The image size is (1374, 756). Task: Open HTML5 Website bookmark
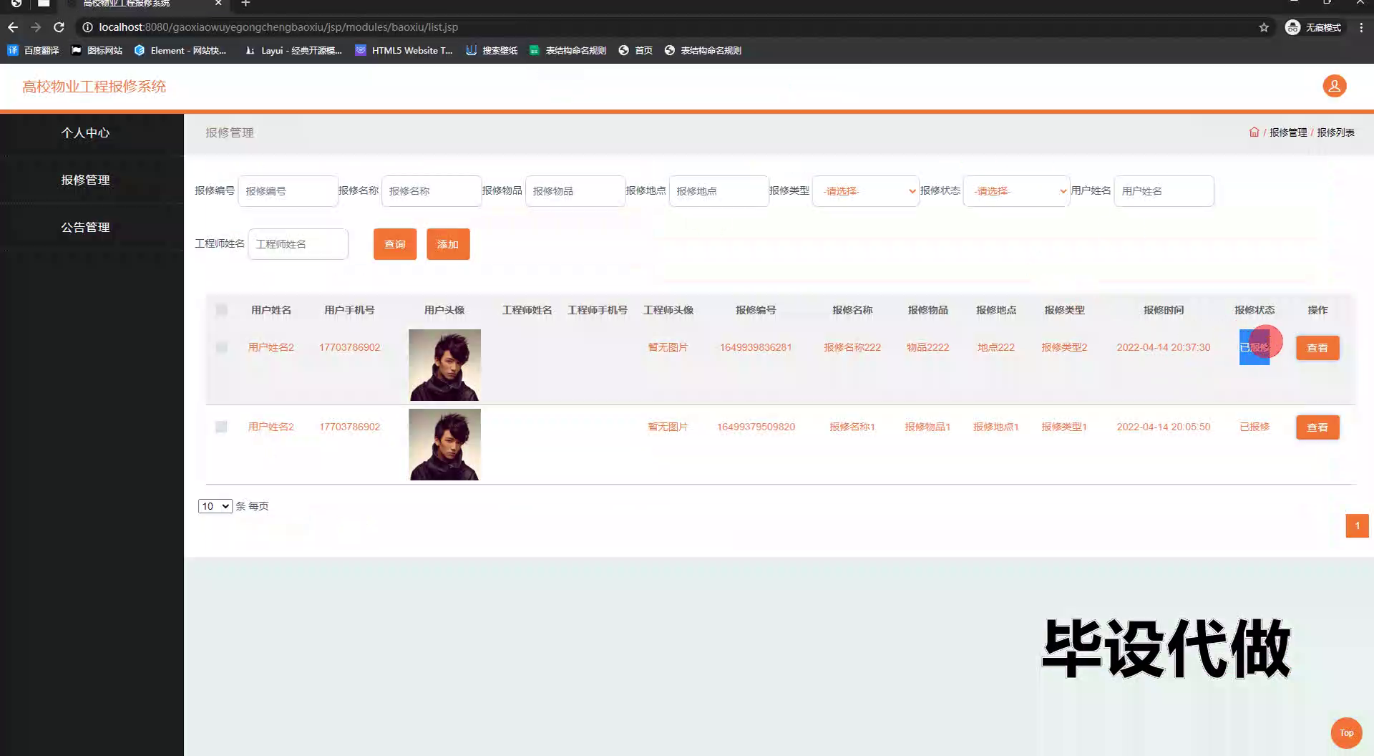coord(404,50)
